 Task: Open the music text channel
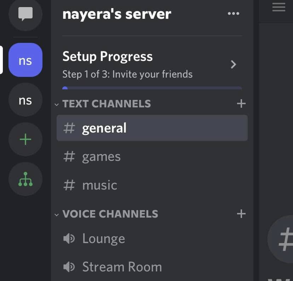click(152, 185)
